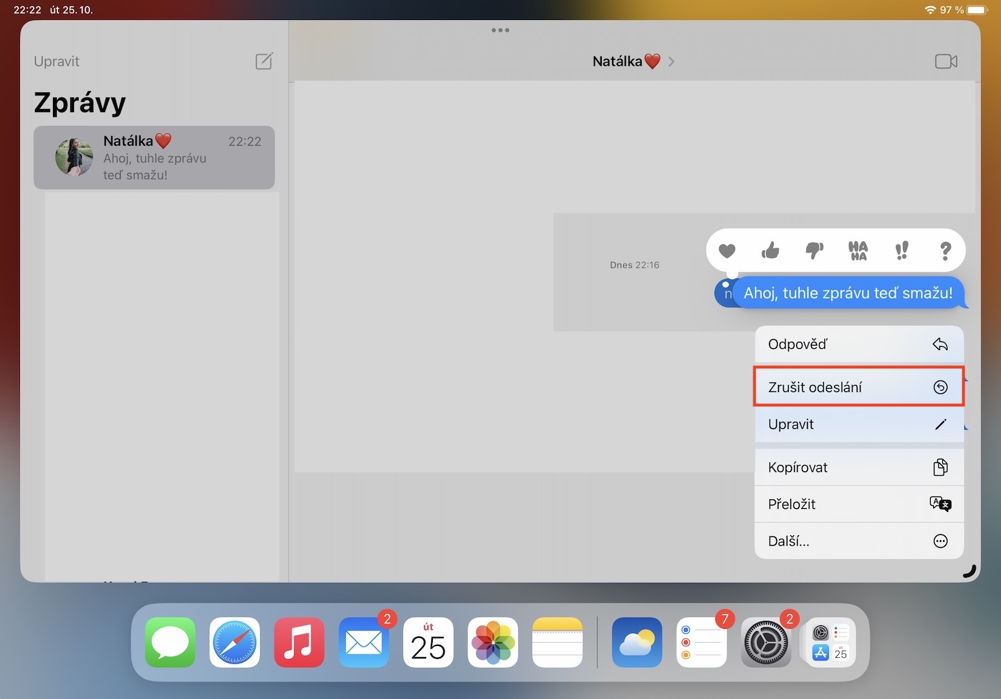Select Přeložit to translate the message
The height and width of the screenshot is (699, 1001).
pyautogui.click(x=858, y=504)
